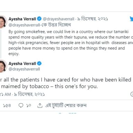Click the ১৫৪ likes count
Screen dimensions: 133x133
[7, 105]
